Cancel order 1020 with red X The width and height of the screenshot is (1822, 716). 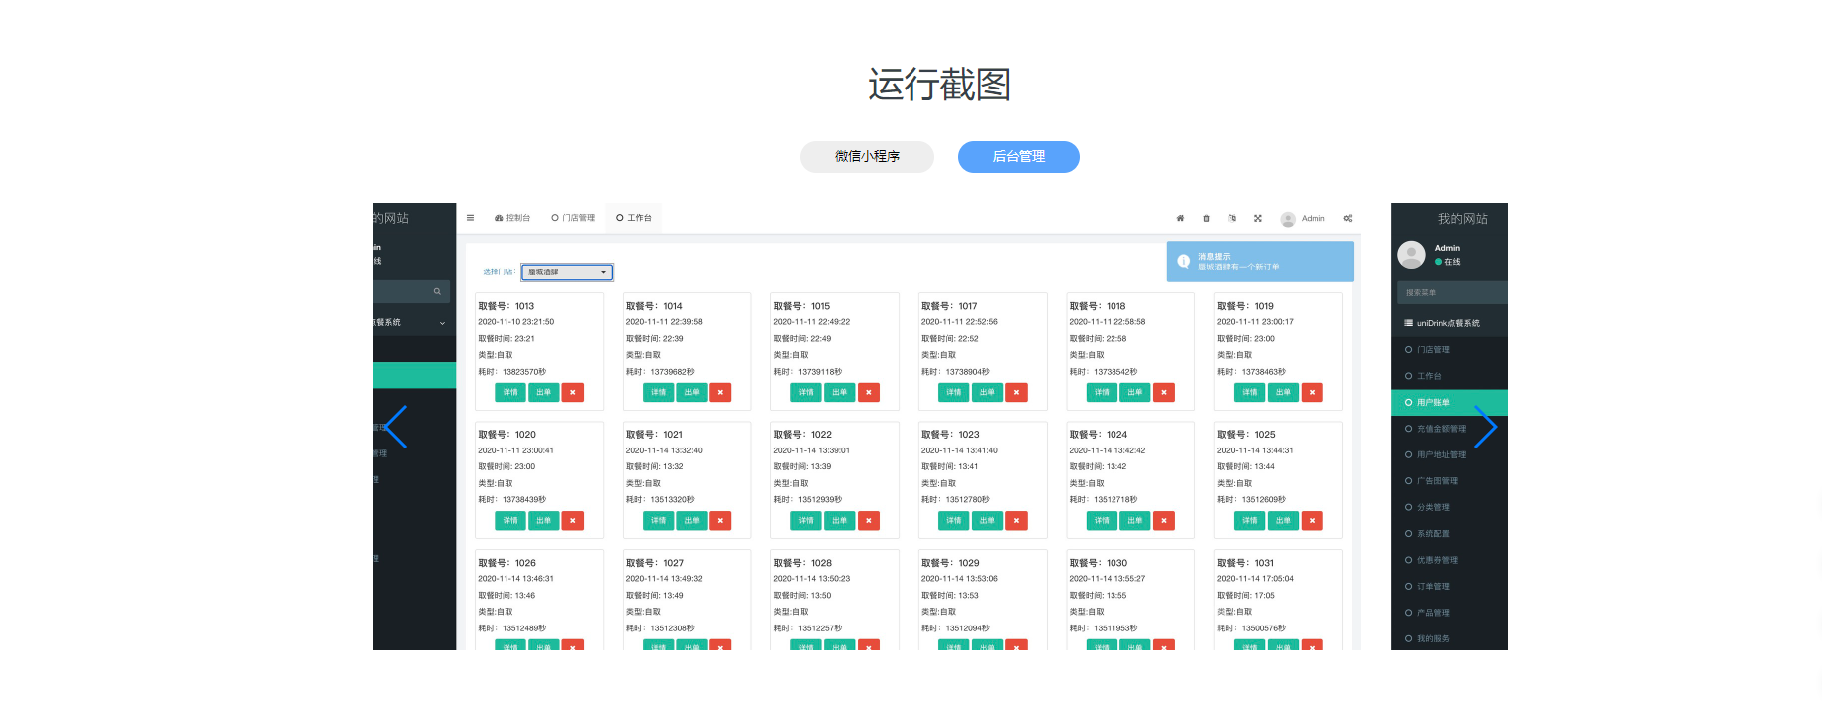tap(573, 520)
